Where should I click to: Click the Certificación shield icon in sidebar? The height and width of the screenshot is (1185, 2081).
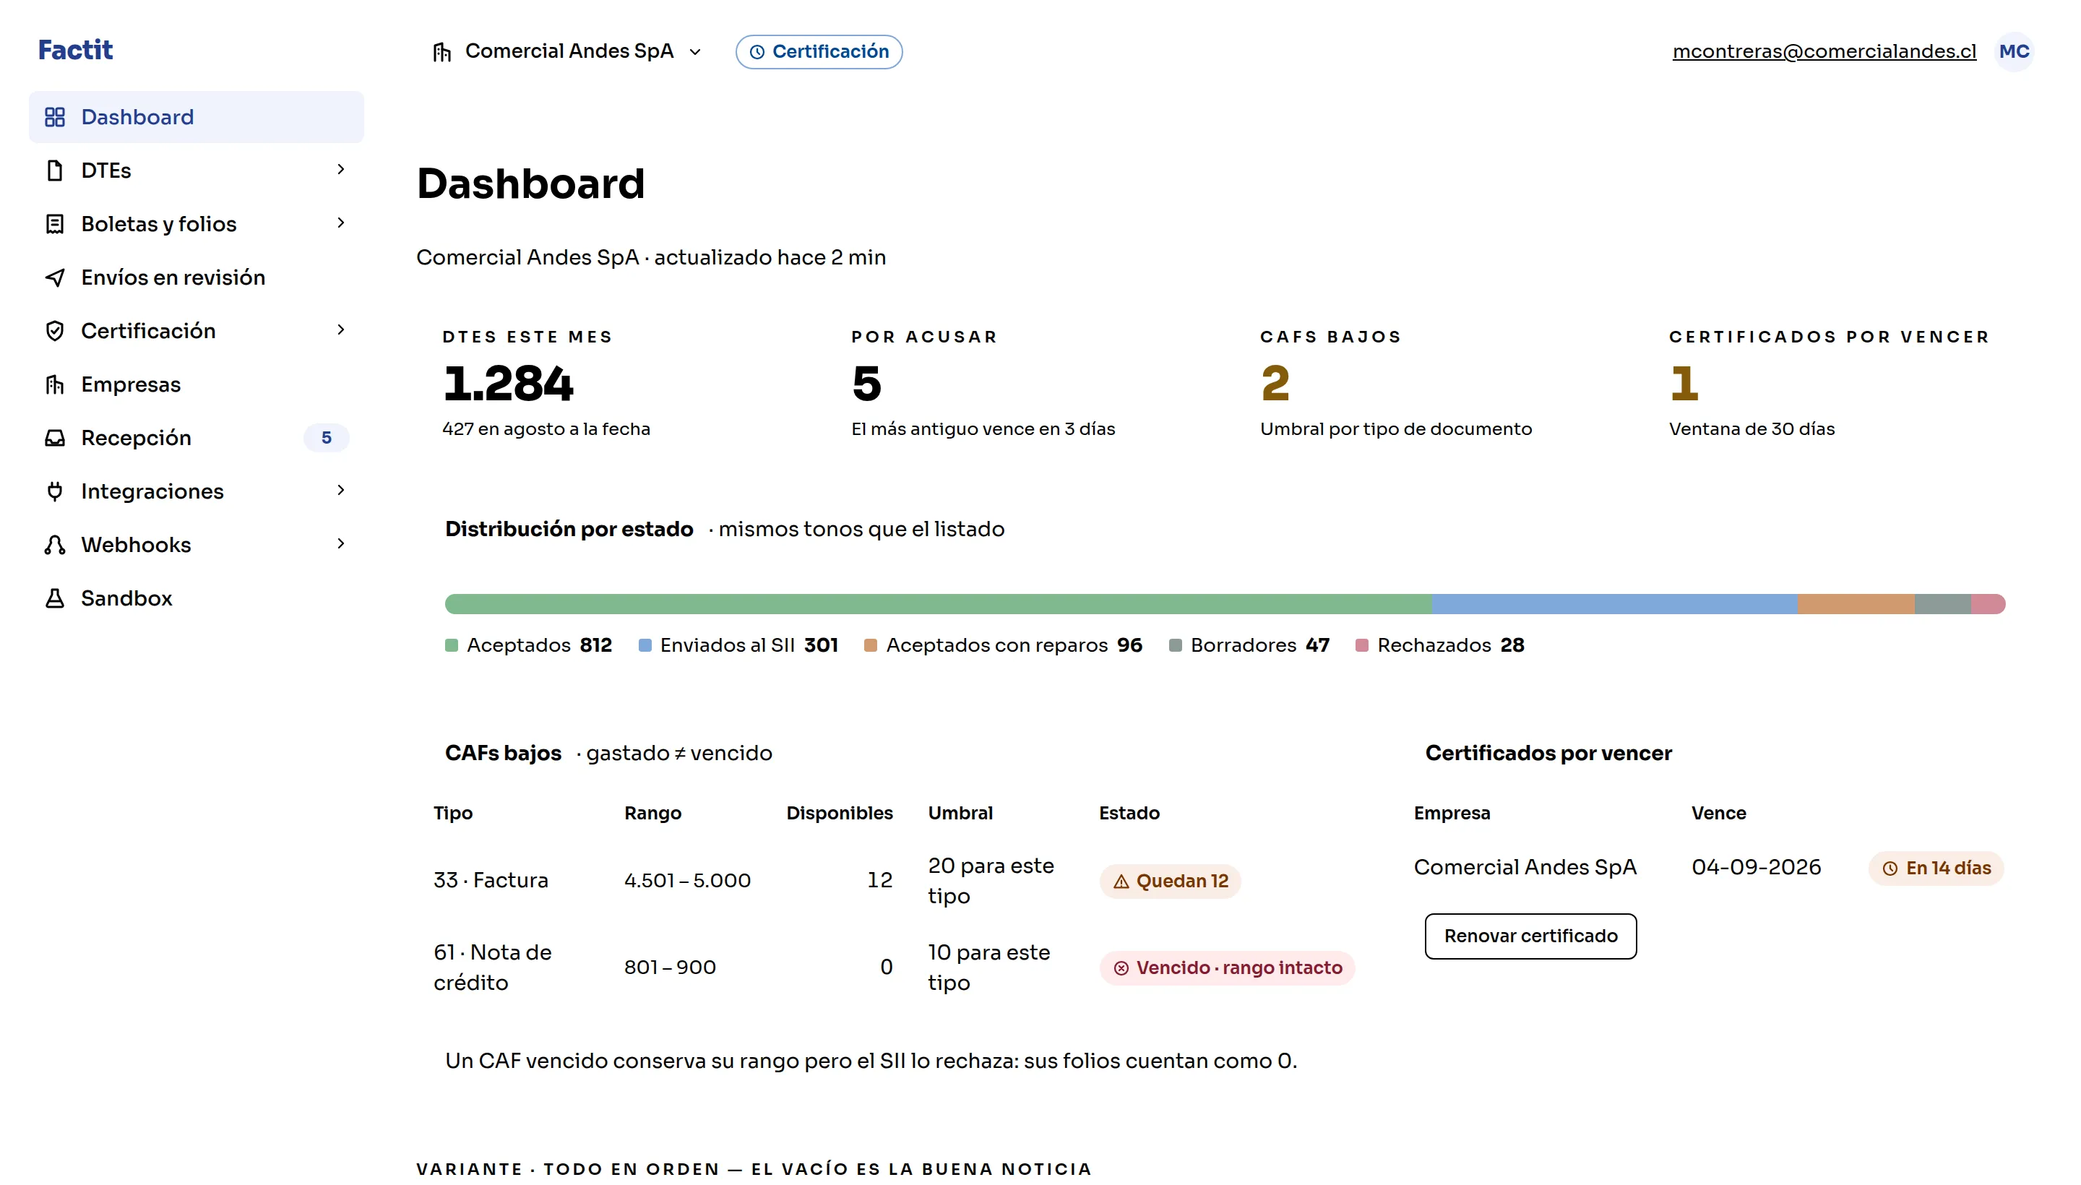coord(54,330)
